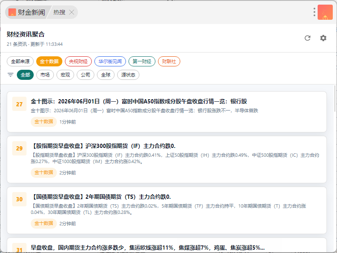Select the 宏观 category chip

tap(65, 75)
